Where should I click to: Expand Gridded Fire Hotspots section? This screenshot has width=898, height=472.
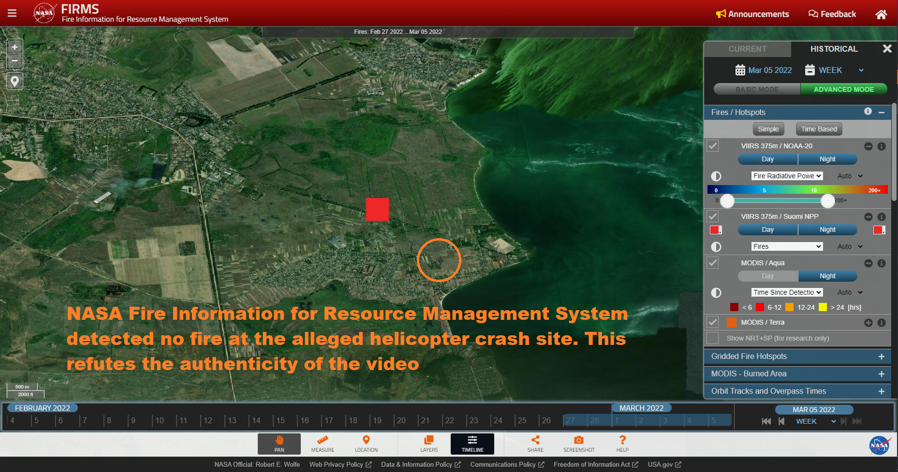[x=882, y=357]
